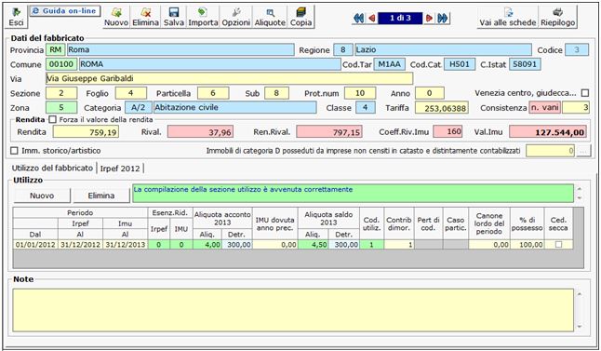Image resolution: width=601 pixels, height=351 pixels.
Task: Toggle Venezia centro, giudecca checkbox
Action: pyautogui.click(x=585, y=93)
